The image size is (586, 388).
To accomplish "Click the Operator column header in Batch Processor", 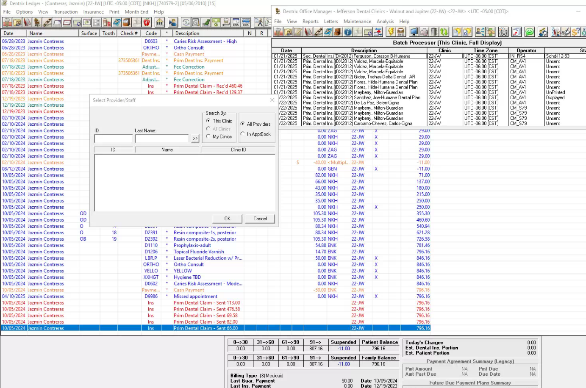I will [526, 50].
